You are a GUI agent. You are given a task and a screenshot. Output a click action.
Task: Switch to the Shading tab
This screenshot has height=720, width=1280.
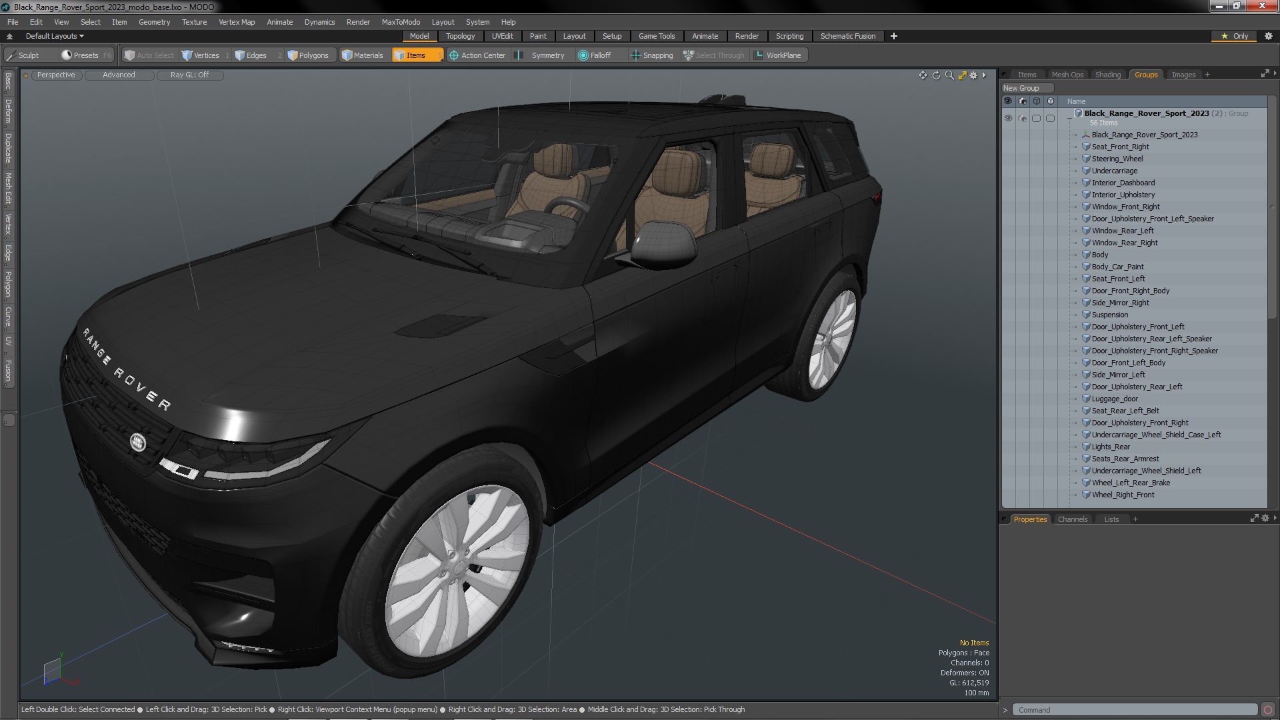[x=1107, y=75]
